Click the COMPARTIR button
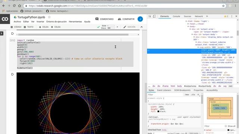 [126, 19]
